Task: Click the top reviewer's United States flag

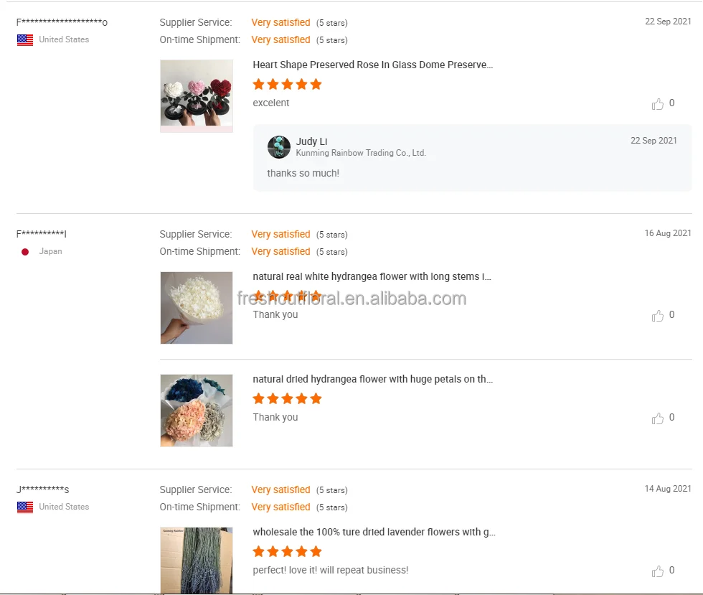Action: (25, 40)
